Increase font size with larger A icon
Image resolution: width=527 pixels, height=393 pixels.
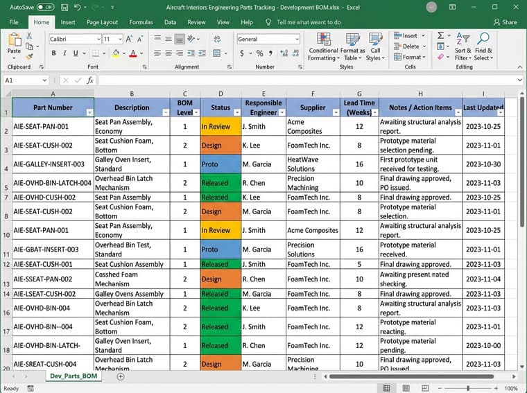(129, 40)
